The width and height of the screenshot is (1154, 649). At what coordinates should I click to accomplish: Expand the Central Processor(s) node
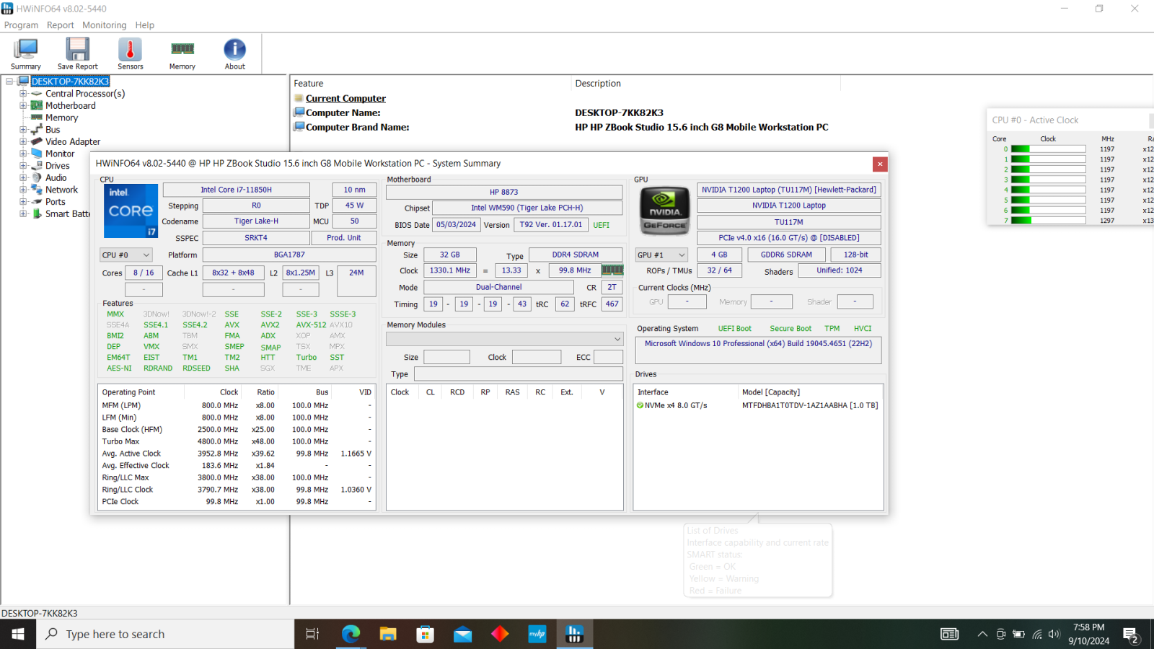23,94
